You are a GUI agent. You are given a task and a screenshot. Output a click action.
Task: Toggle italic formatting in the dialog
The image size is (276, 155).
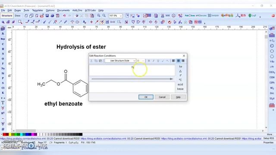pyautogui.click(x=154, y=61)
